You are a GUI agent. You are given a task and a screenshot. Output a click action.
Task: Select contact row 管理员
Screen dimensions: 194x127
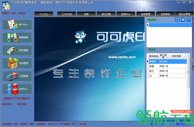tap(167, 62)
